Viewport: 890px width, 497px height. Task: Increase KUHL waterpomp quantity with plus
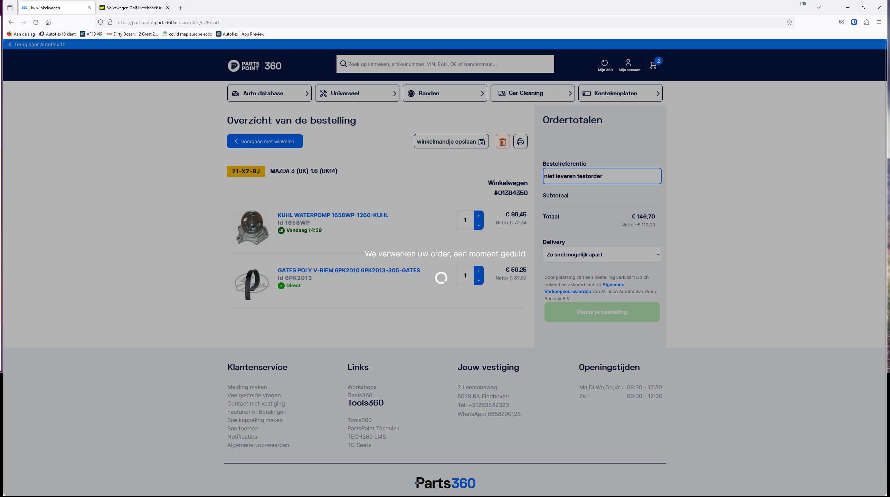479,216
